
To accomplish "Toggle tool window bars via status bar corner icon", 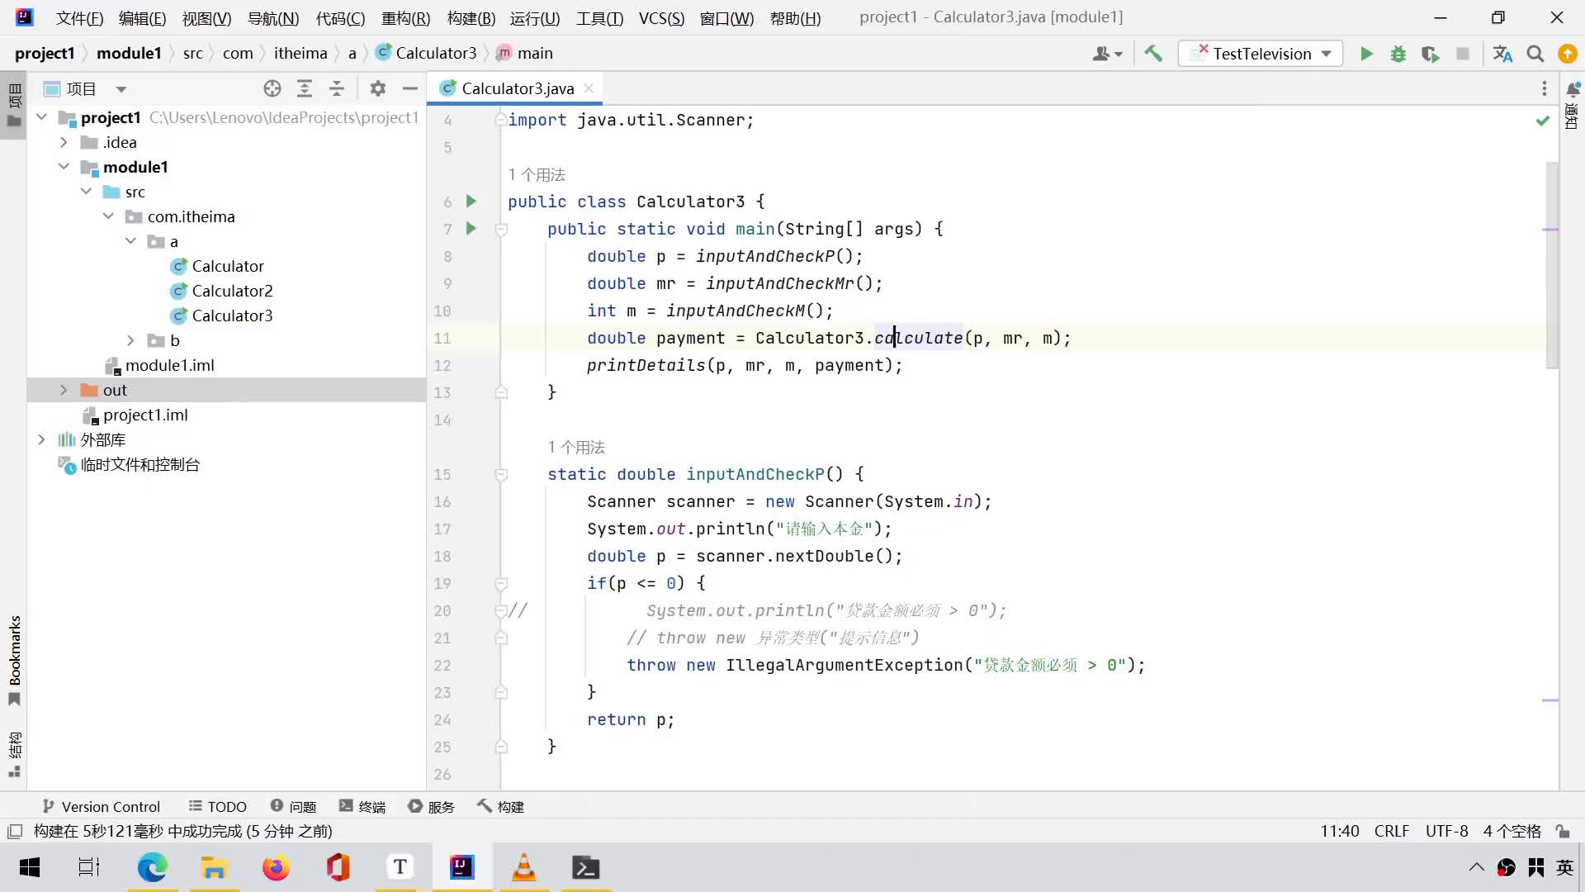I will pyautogui.click(x=14, y=831).
